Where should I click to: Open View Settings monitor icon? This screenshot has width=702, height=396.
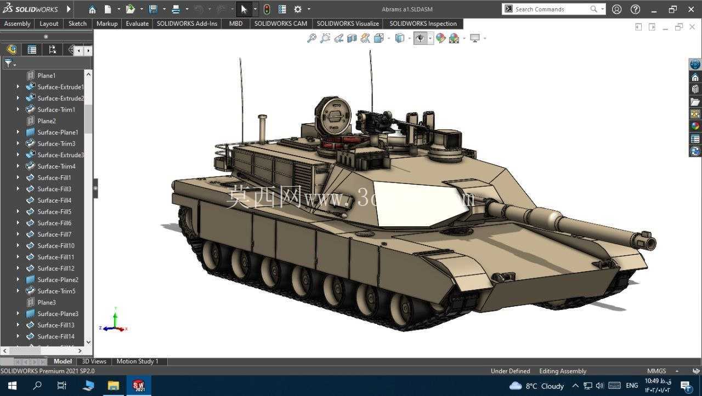(475, 38)
